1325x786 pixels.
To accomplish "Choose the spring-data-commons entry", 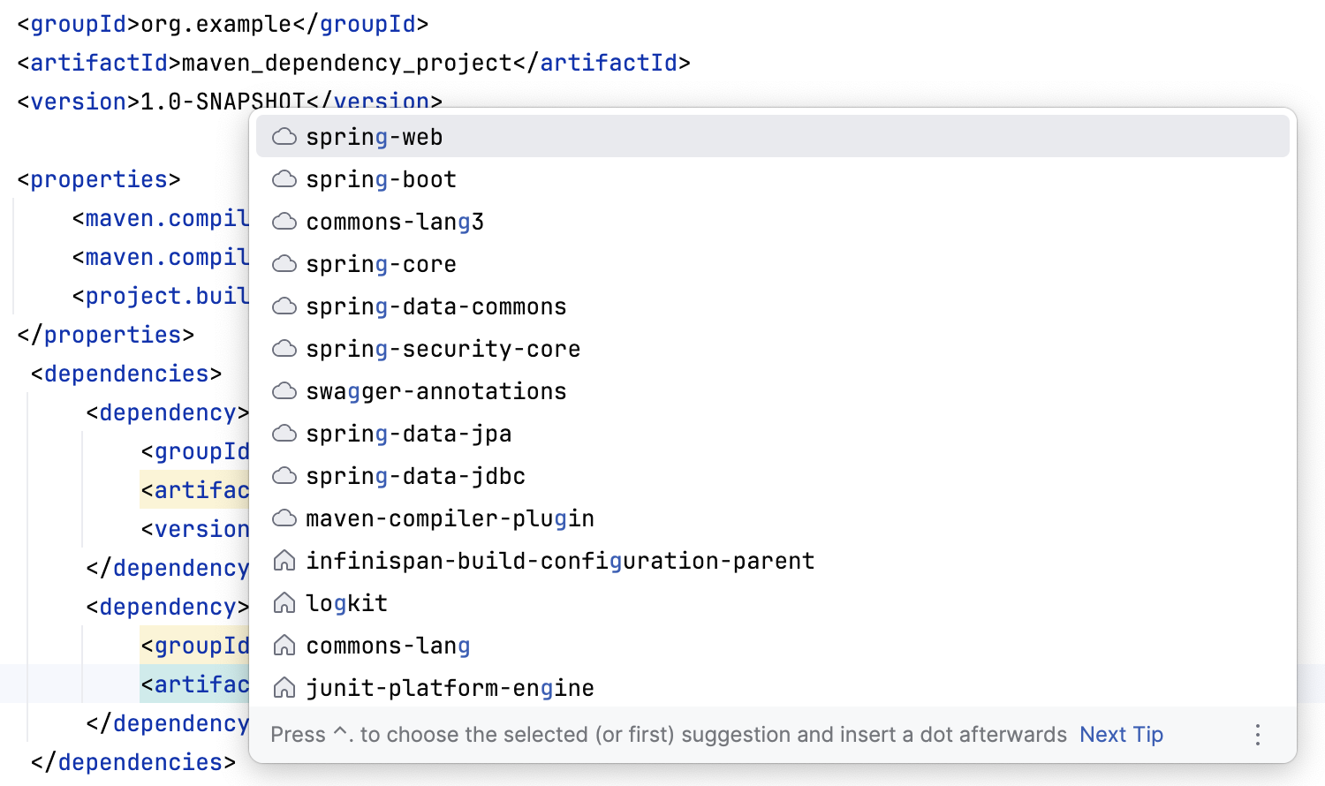I will pos(773,306).
